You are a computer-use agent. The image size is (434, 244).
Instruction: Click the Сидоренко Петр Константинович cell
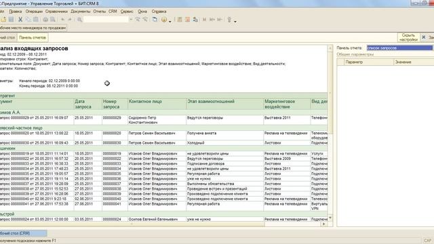click(x=157, y=120)
